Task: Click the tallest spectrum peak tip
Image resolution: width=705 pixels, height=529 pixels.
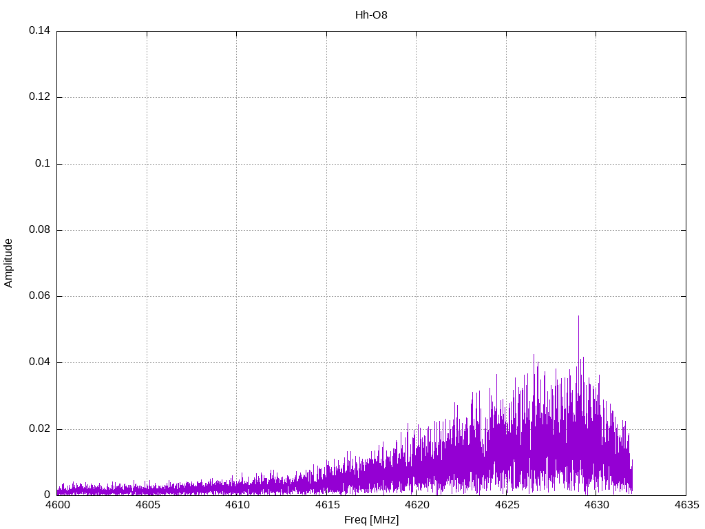Action: tap(578, 317)
